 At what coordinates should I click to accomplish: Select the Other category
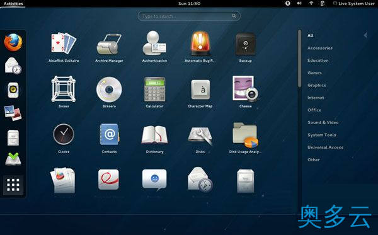tap(314, 159)
